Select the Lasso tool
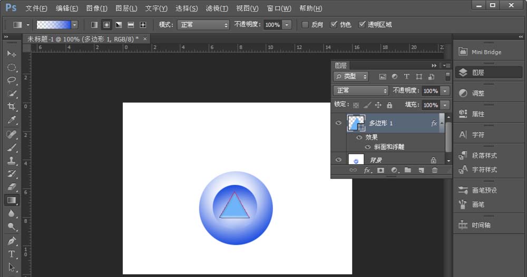 point(11,80)
